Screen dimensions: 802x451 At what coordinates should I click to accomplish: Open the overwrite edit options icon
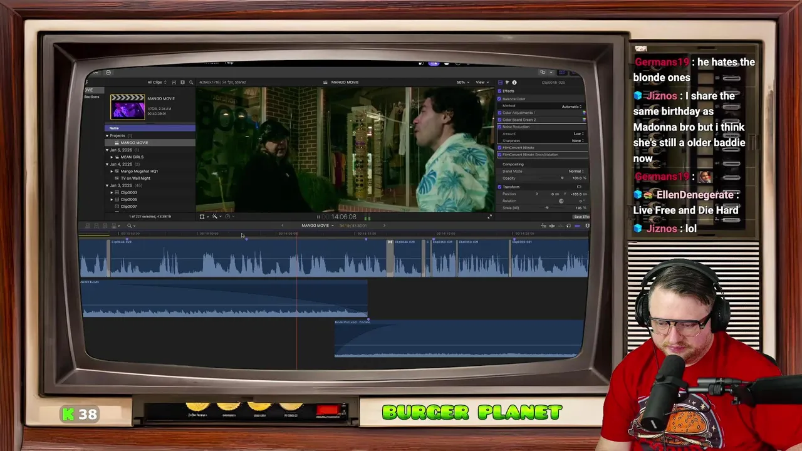[116, 225]
